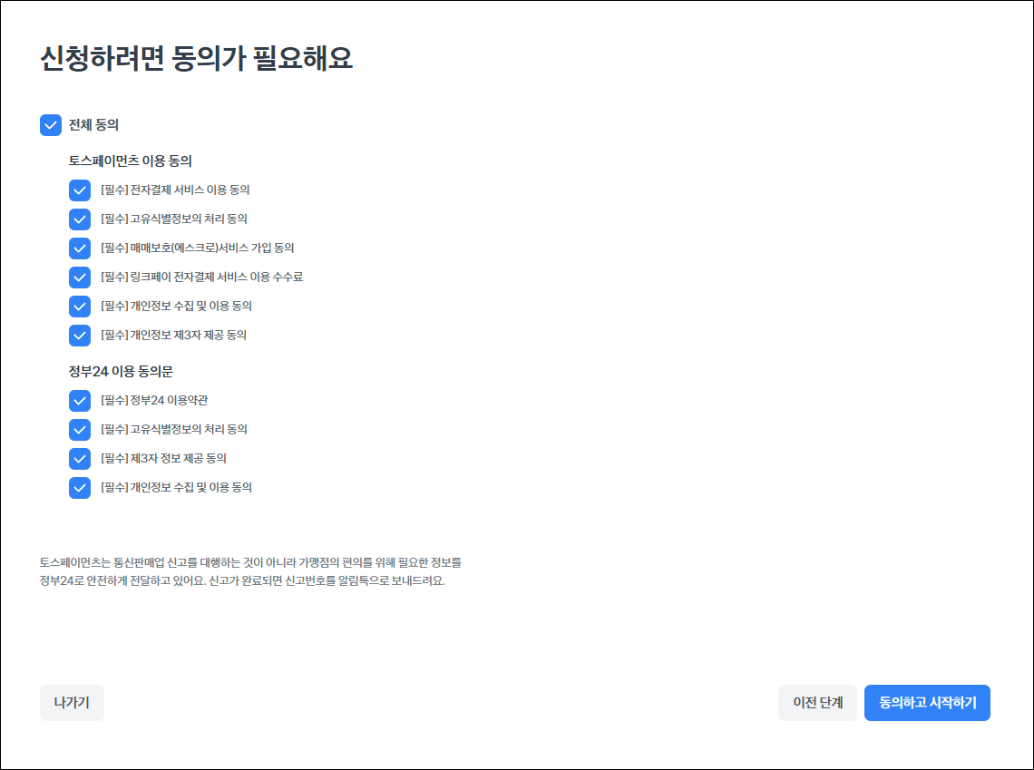The width and height of the screenshot is (1034, 770).
Task: Click the [필수] 링크페이 전자결제 서비스 이용 수수료 label
Action: [201, 277]
